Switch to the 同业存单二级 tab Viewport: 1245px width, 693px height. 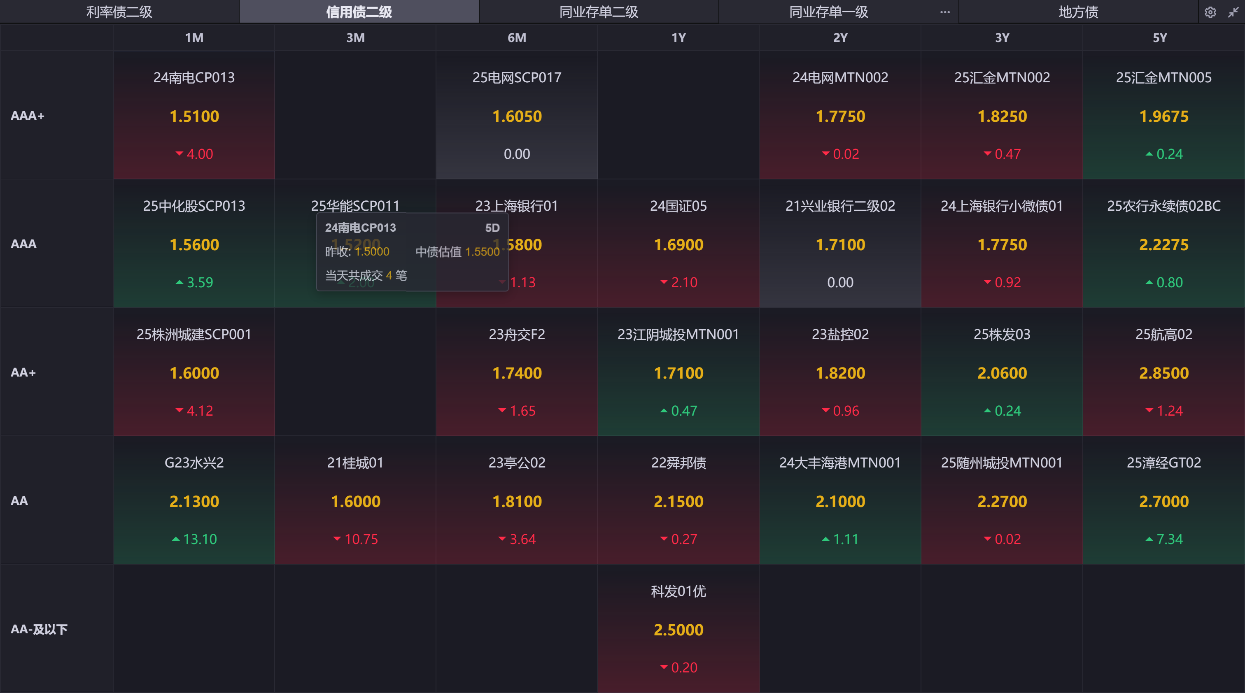point(598,12)
